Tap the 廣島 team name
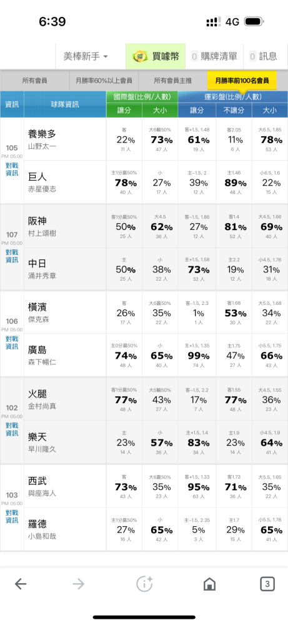Screen dimensions: 288x625 [x=37, y=350]
